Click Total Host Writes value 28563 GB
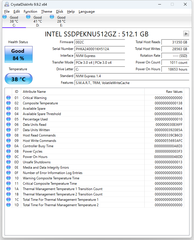 pos(175,49)
